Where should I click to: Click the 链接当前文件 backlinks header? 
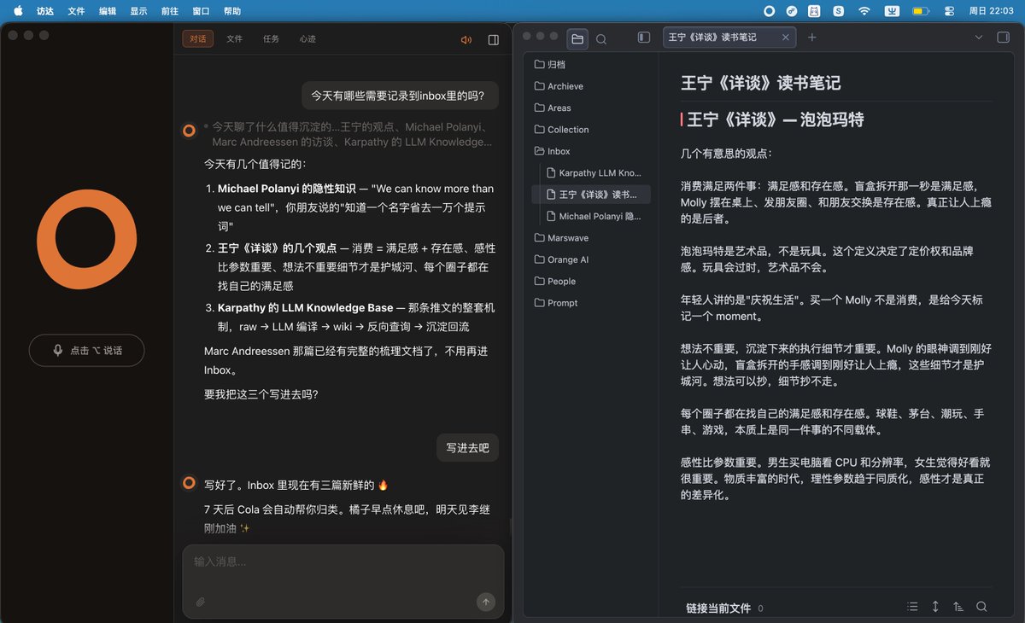(718, 608)
